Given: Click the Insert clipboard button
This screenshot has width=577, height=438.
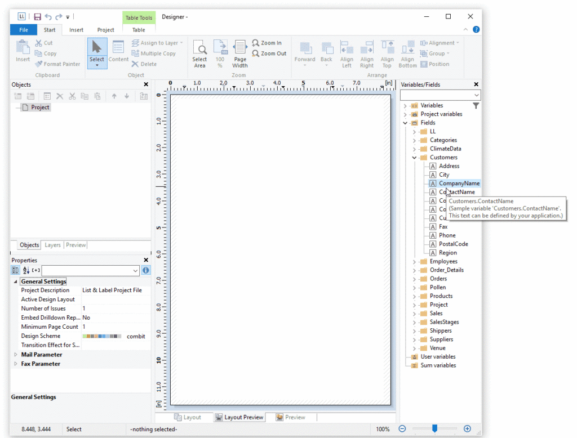Looking at the screenshot, I should pyautogui.click(x=23, y=51).
